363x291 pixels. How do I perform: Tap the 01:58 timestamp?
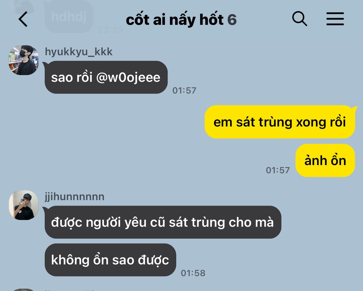[x=193, y=273]
